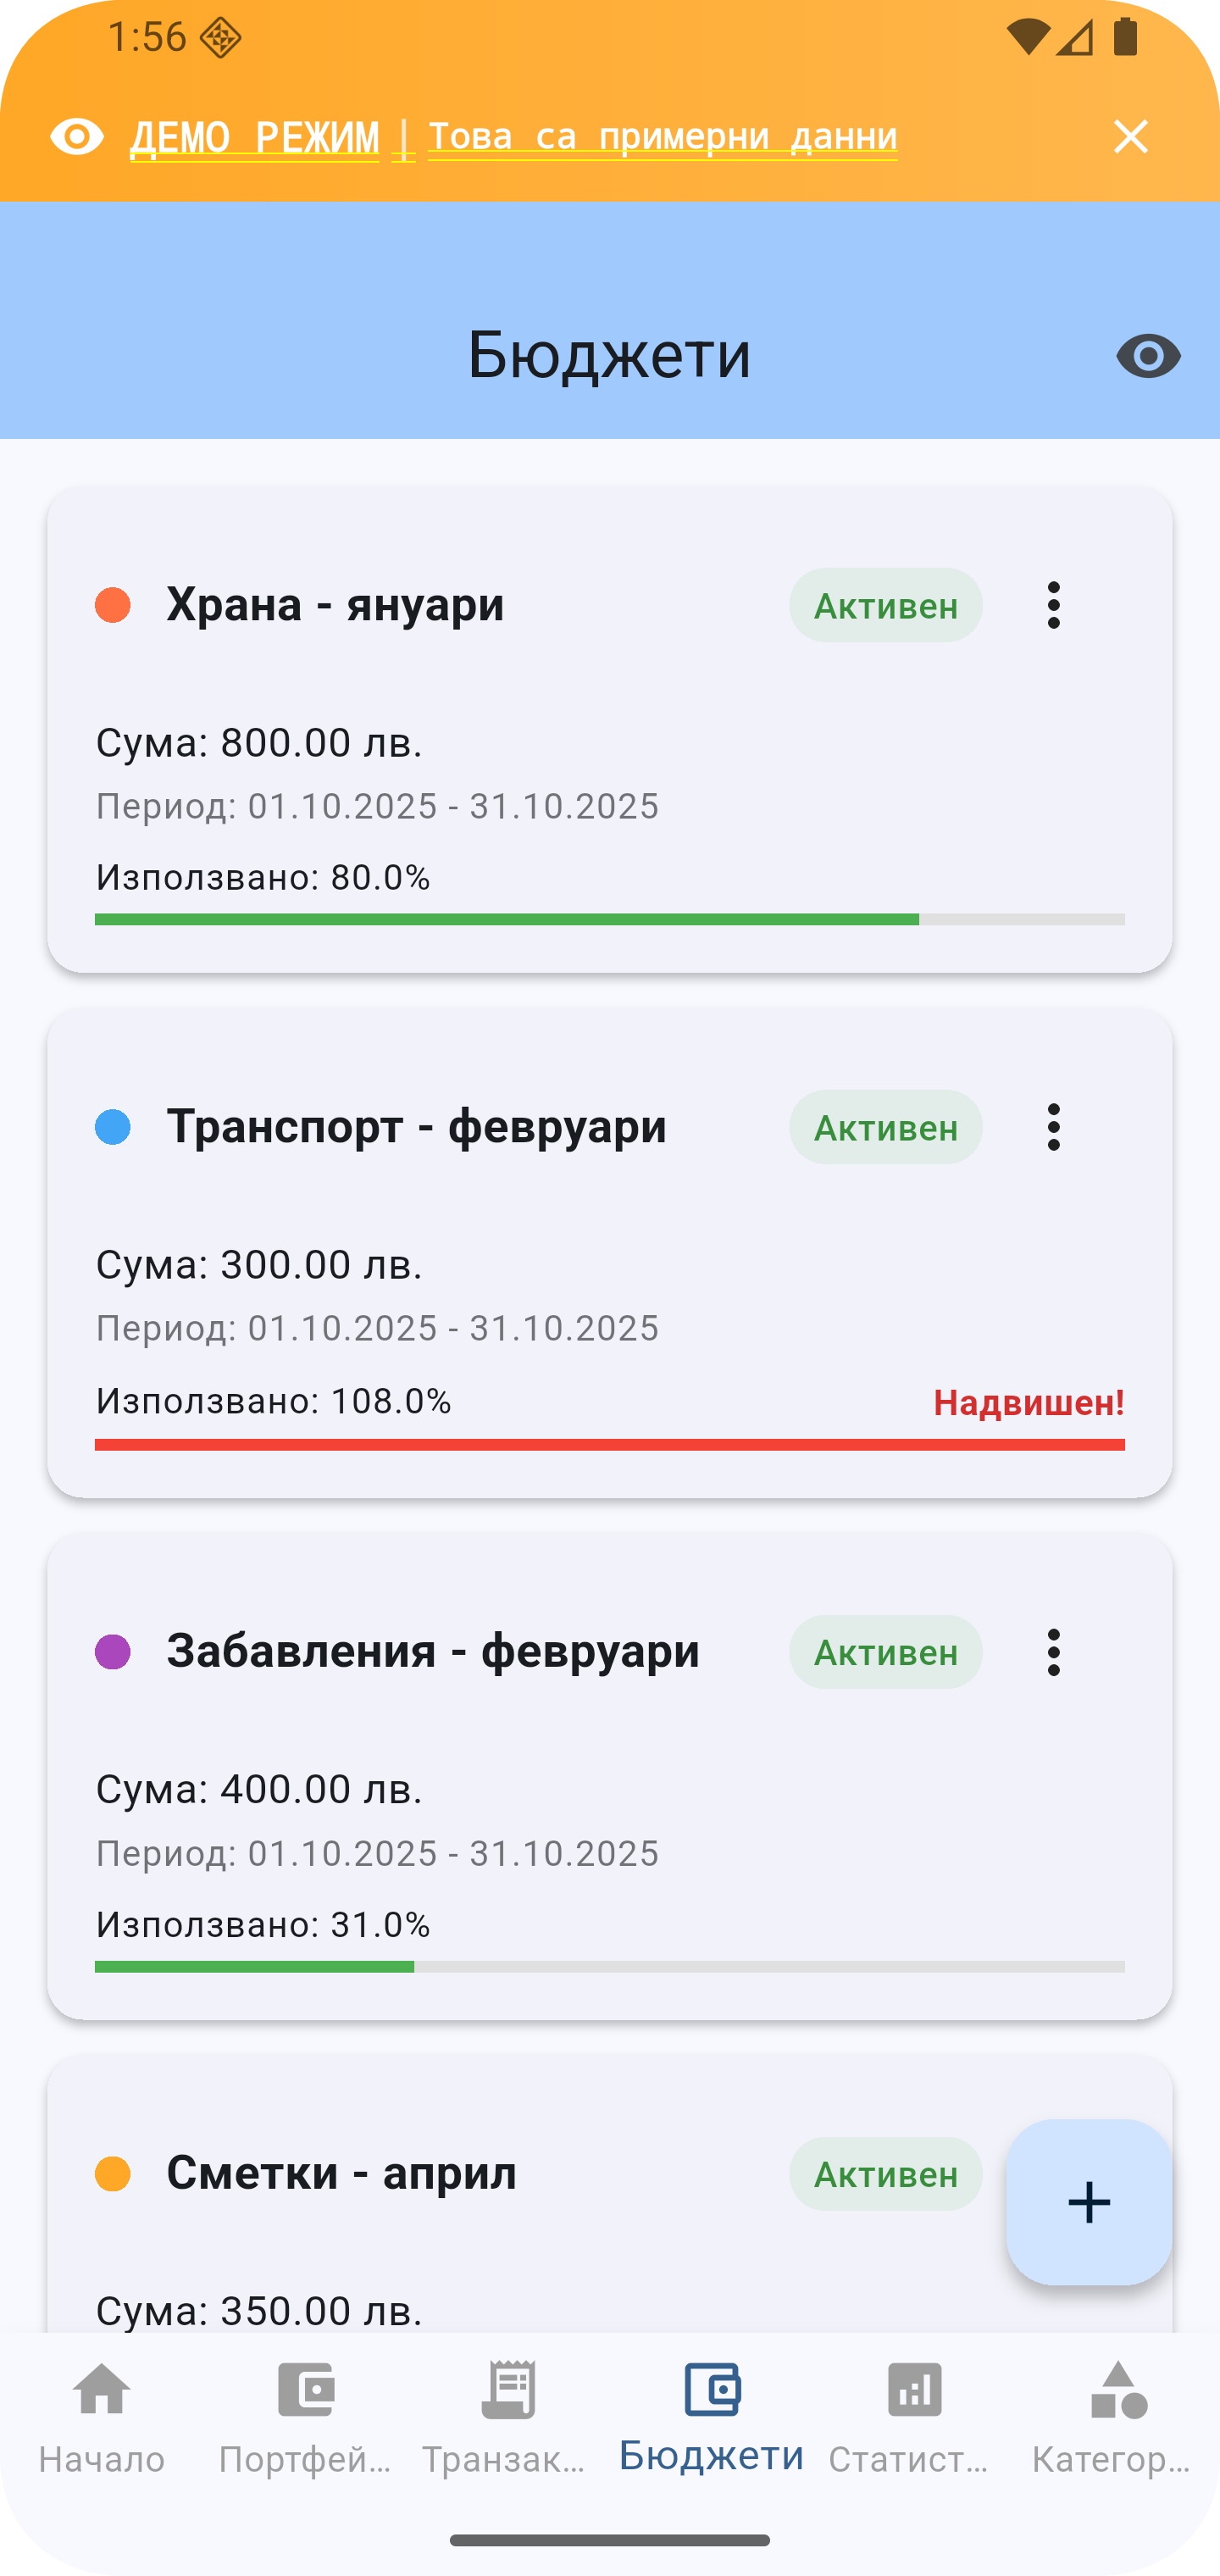Open the Транзакции receipt icon
Image resolution: width=1220 pixels, height=2576 pixels.
(x=508, y=2388)
